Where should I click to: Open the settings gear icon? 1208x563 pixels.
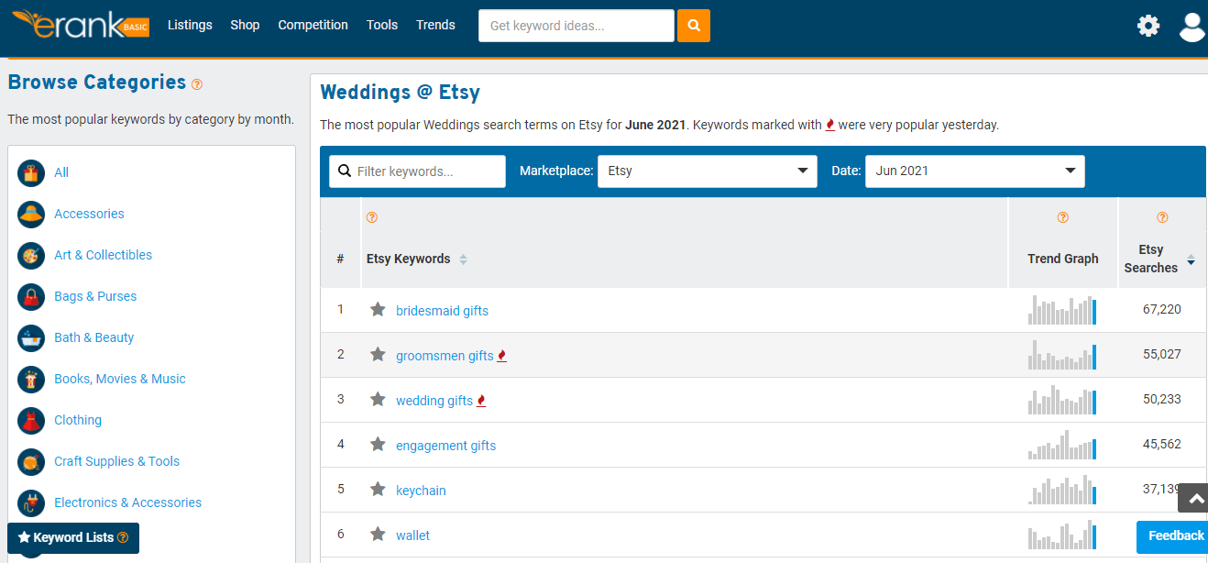click(1148, 26)
